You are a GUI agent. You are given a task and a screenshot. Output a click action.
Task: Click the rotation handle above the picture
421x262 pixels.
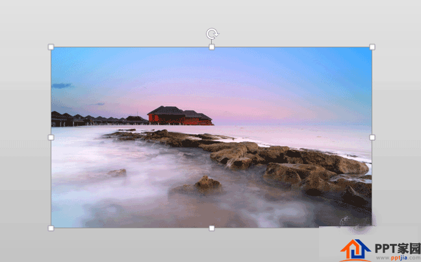212,34
